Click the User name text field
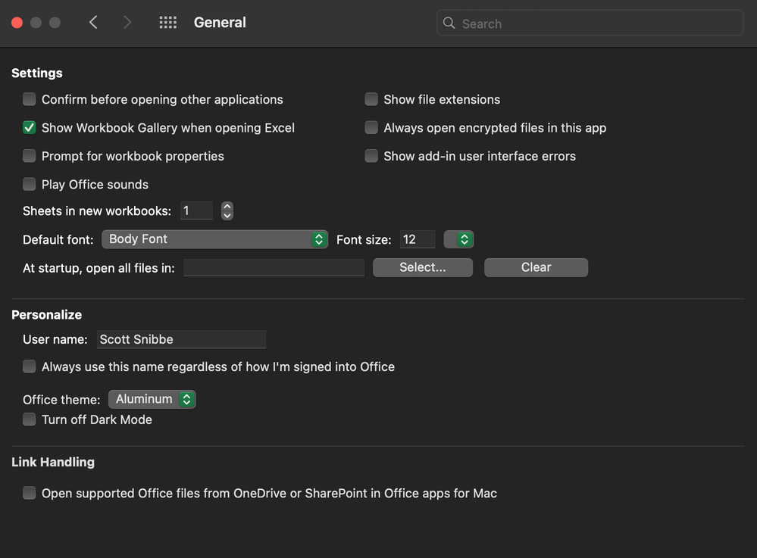The width and height of the screenshot is (757, 558). click(x=180, y=339)
